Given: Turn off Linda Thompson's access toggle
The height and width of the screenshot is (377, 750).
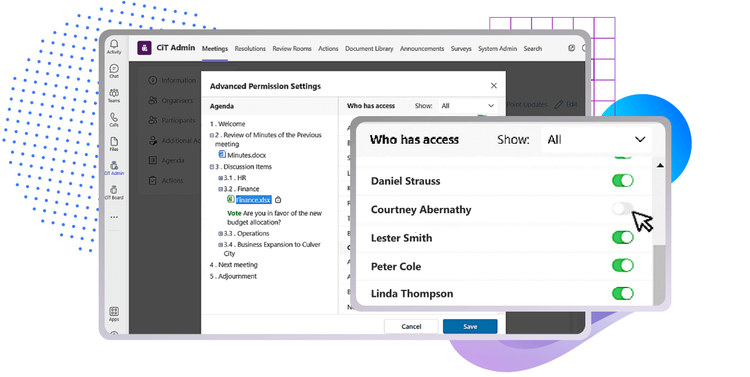Looking at the screenshot, I should (x=623, y=293).
